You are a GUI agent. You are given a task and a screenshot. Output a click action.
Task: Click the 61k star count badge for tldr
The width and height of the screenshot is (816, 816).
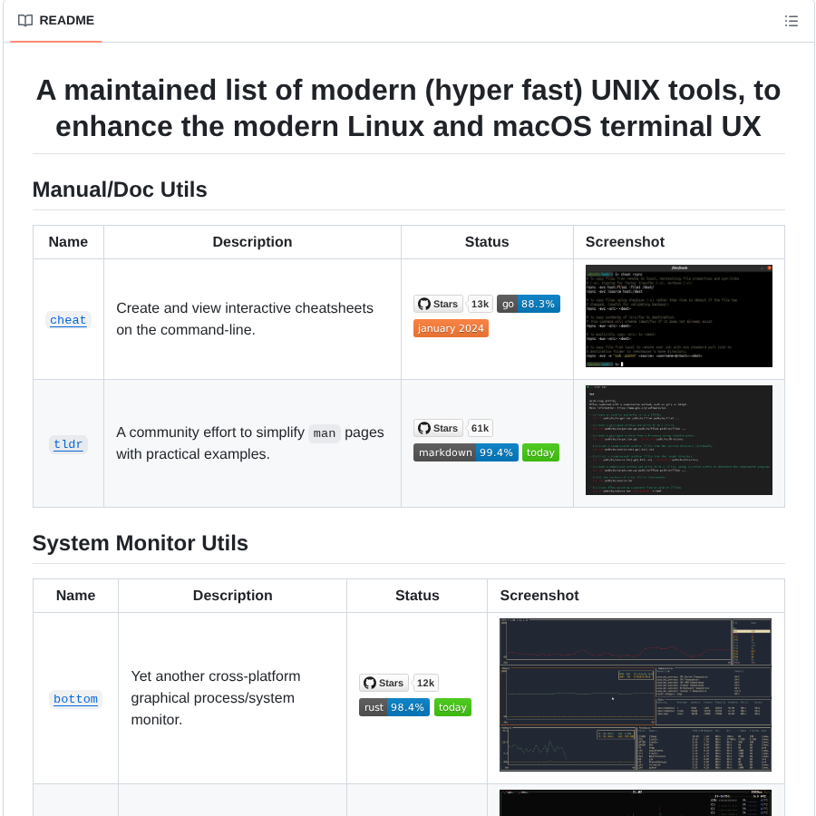tap(479, 427)
